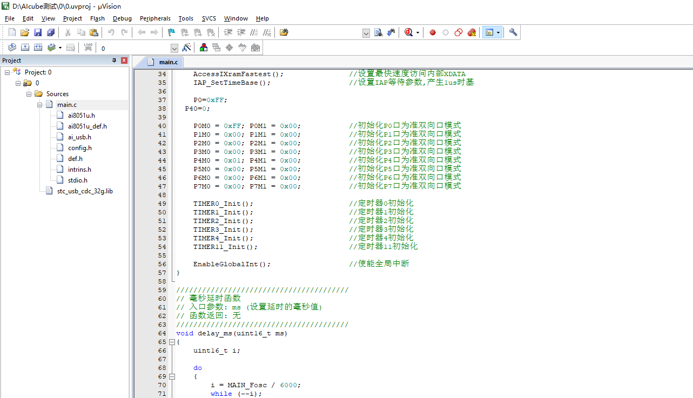Open the Peripherals menu
The width and height of the screenshot is (693, 398).
click(x=155, y=18)
